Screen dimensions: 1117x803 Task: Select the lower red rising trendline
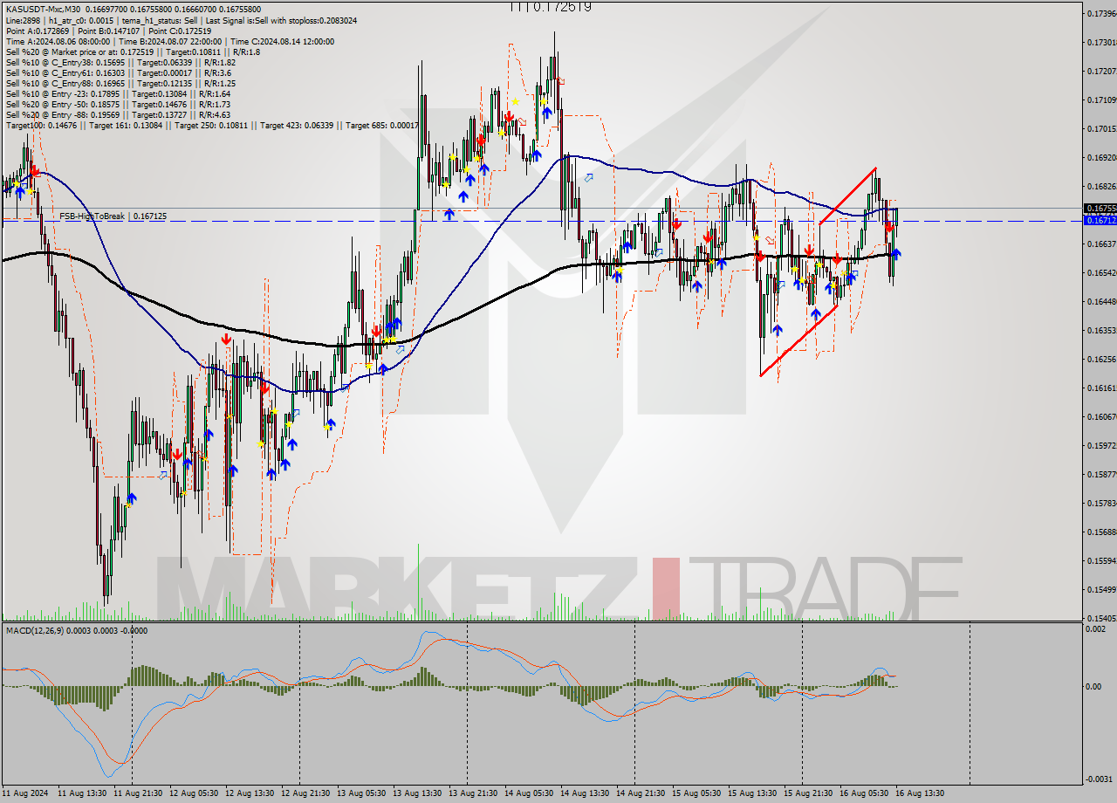tap(798, 340)
